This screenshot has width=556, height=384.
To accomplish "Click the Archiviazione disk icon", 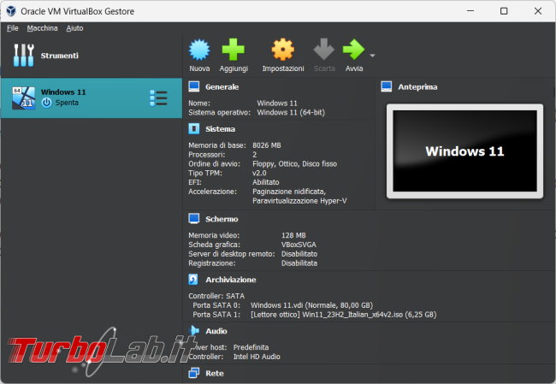I will (x=193, y=280).
